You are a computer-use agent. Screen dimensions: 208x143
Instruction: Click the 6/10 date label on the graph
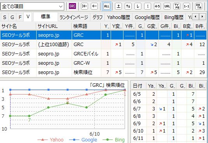click(95, 134)
